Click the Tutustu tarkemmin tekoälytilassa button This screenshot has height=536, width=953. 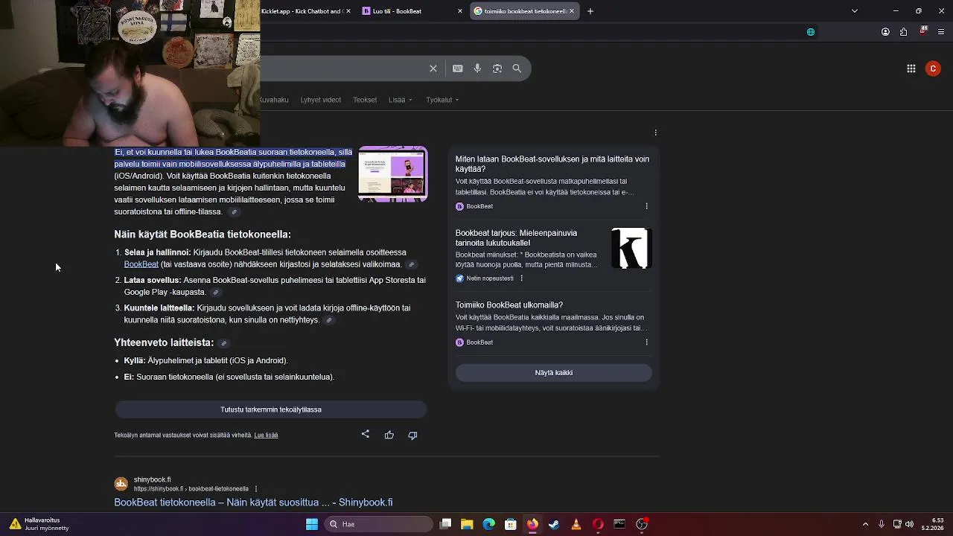pyautogui.click(x=271, y=409)
